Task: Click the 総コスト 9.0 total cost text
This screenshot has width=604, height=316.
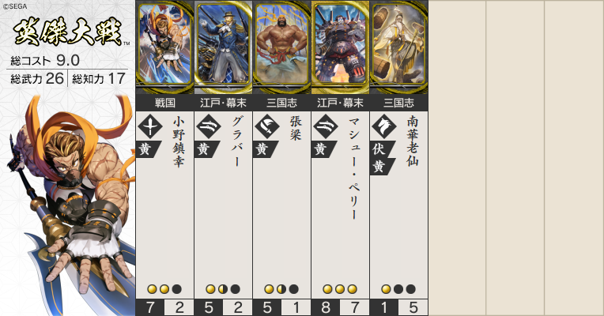Action: click(45, 60)
